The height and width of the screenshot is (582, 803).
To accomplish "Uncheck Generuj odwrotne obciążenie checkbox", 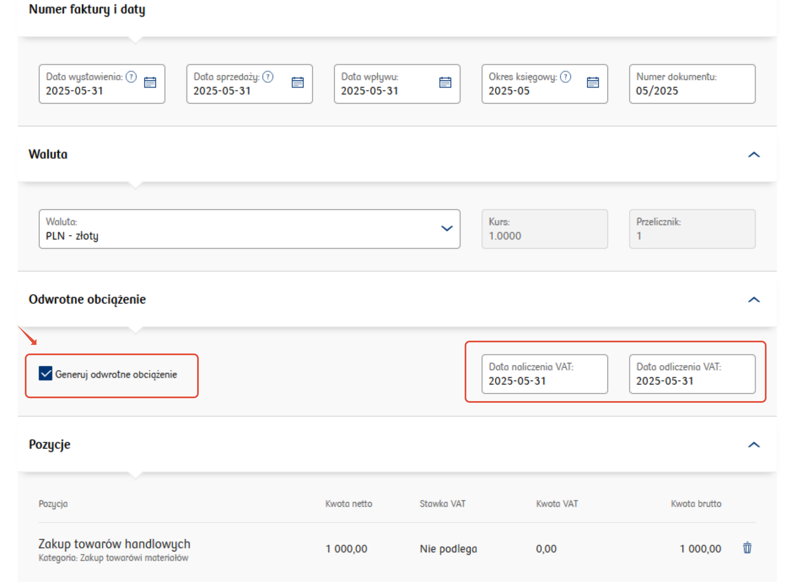I will [x=46, y=373].
